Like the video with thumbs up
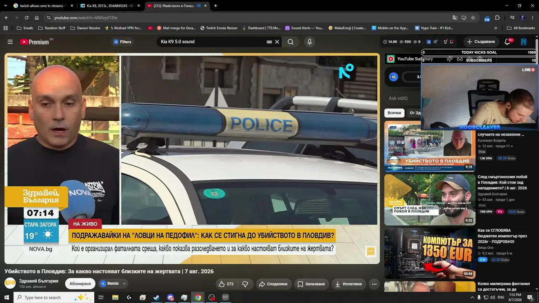Viewport: 539px width, 303px height. 226,284
